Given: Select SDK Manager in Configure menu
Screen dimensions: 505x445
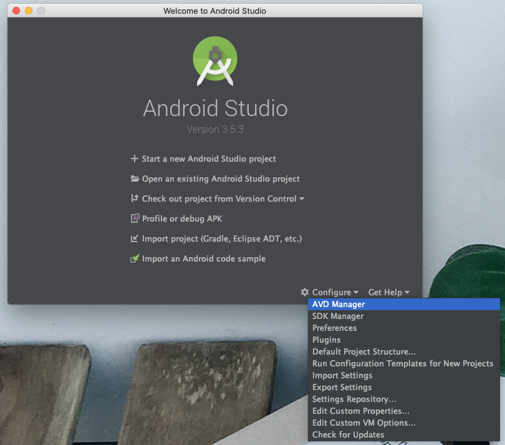Looking at the screenshot, I should click(x=404, y=316).
